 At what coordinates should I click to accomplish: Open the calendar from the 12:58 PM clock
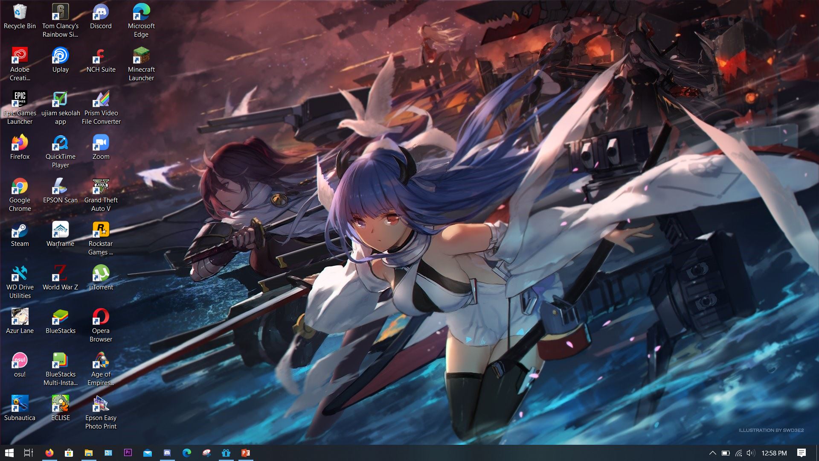(774, 453)
